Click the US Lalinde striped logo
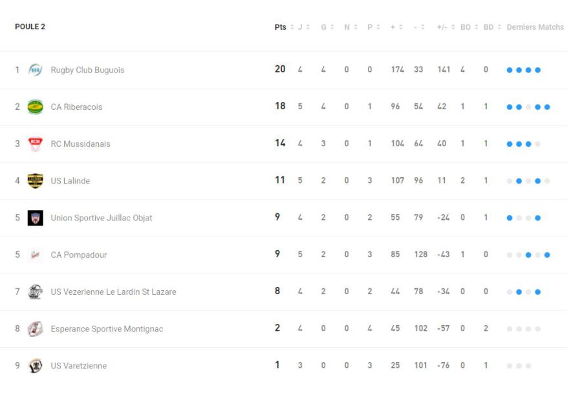Image resolution: width=582 pixels, height=404 pixels. point(35,181)
